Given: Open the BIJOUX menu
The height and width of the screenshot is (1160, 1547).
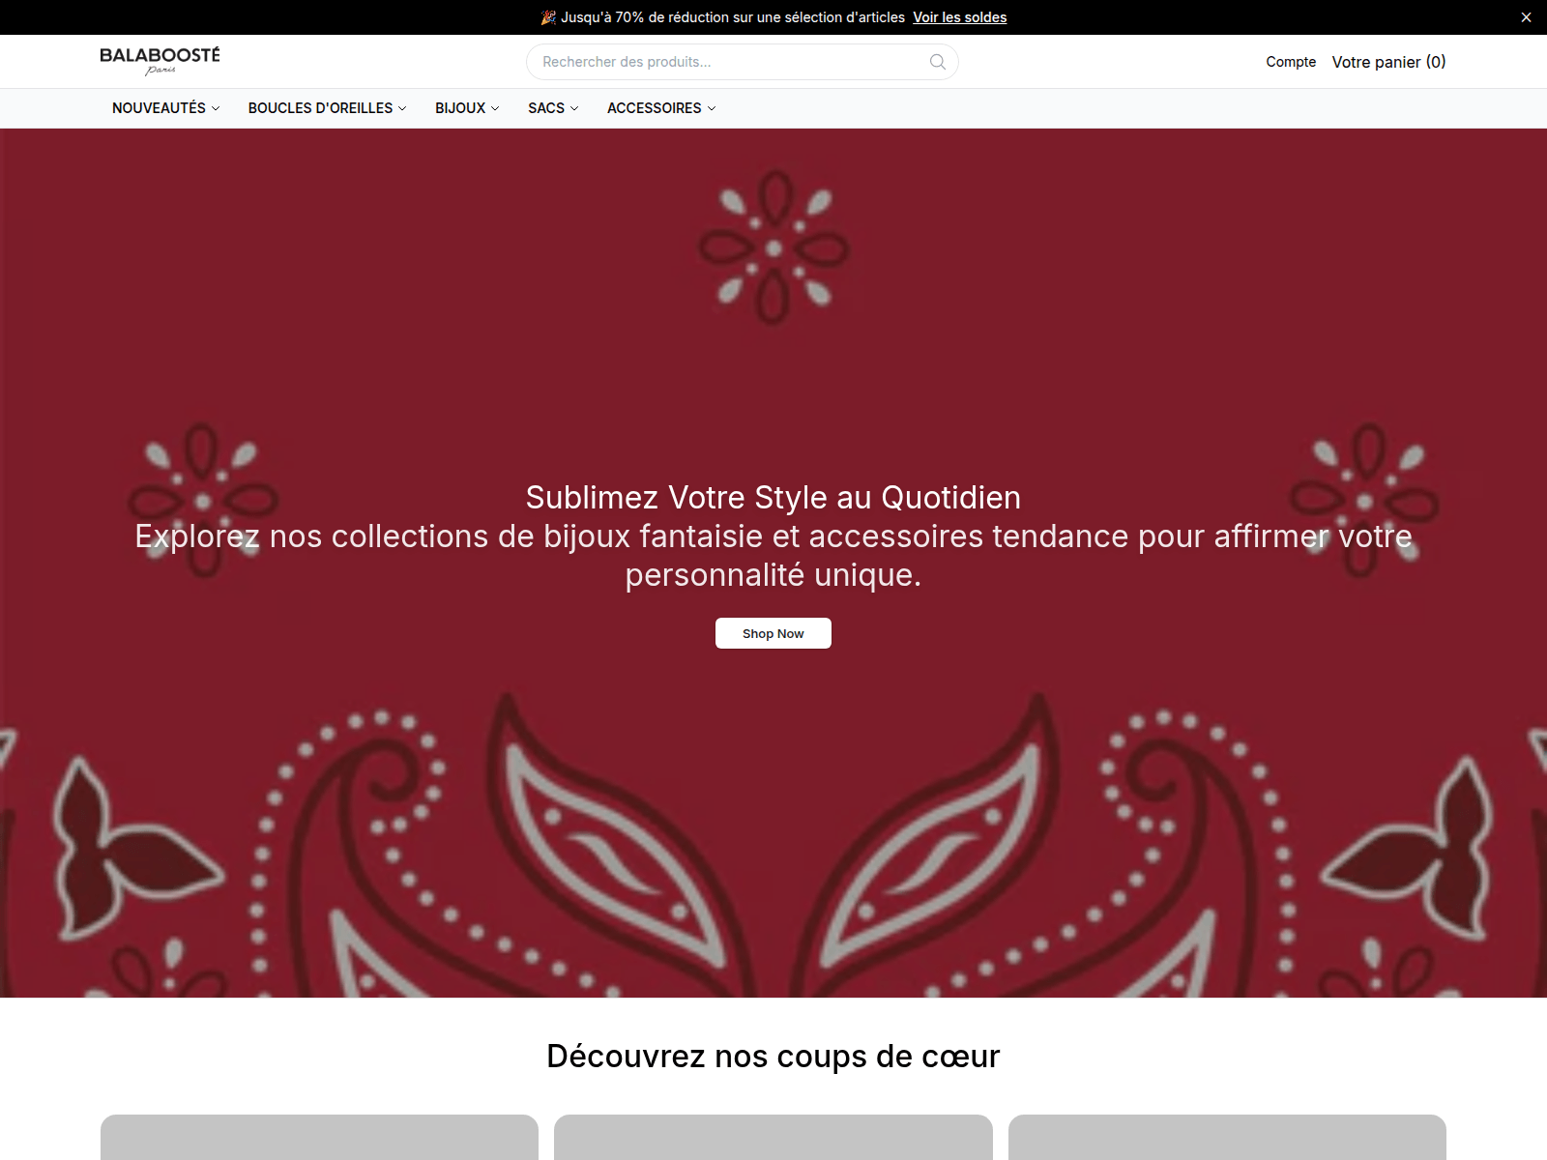Looking at the screenshot, I should click(467, 108).
